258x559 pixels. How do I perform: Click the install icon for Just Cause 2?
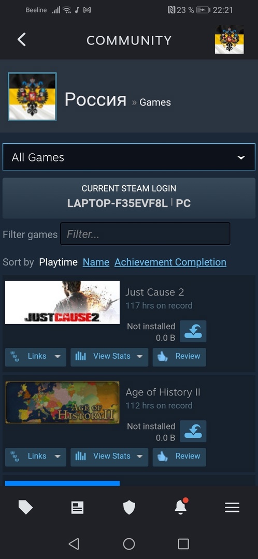193,331
